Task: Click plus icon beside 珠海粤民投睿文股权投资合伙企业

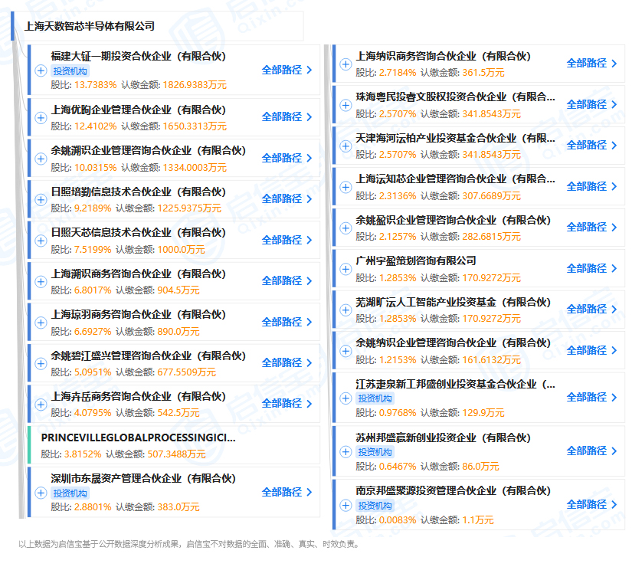Action: (345, 105)
